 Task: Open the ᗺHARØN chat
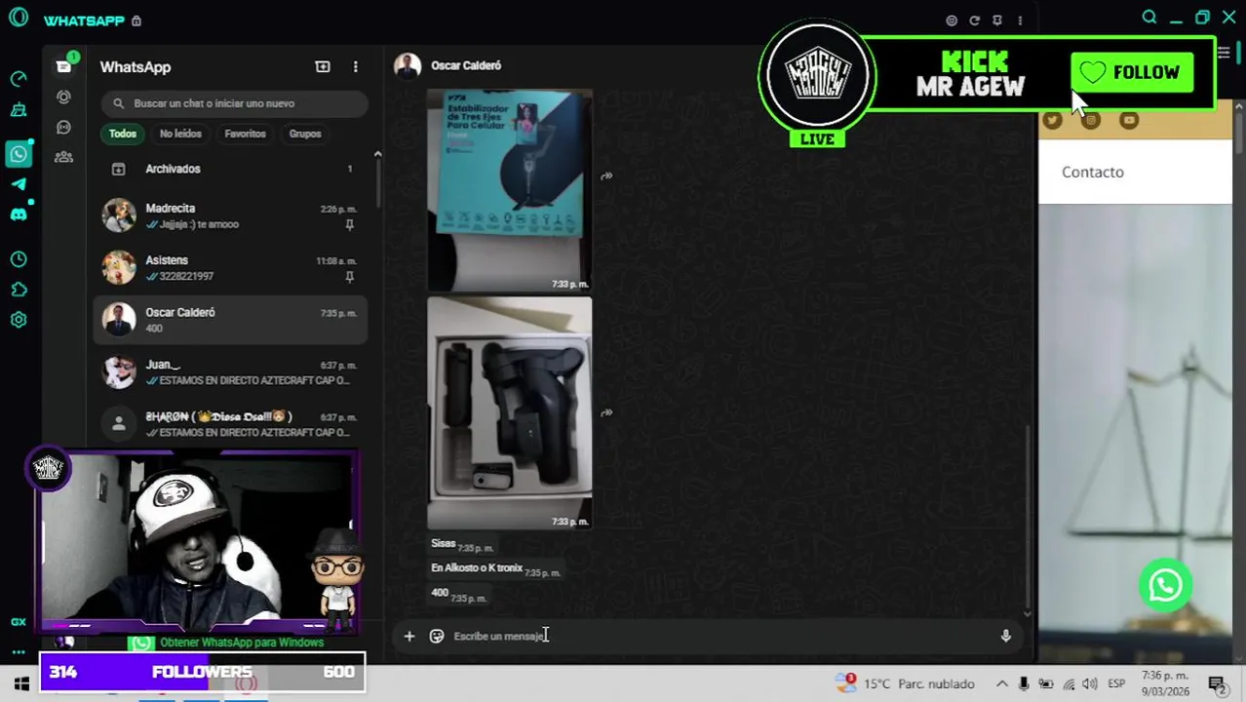(230, 424)
